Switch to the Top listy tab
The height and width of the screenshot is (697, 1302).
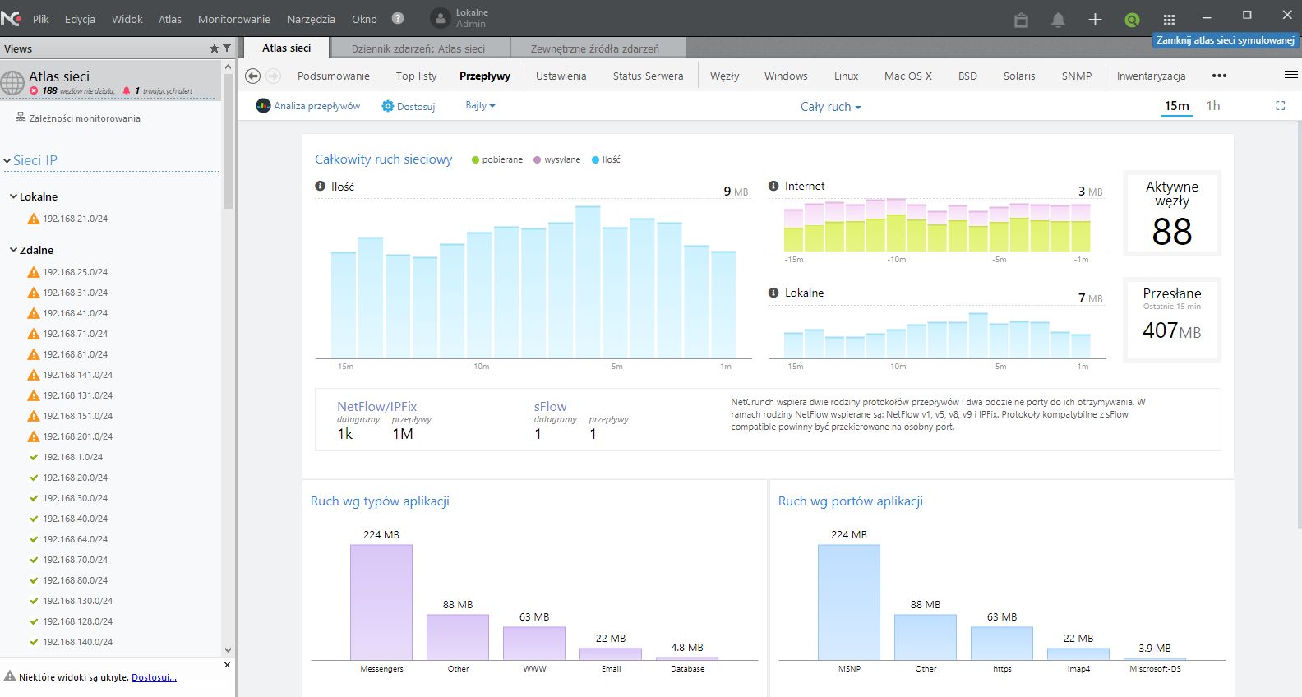[x=416, y=76]
